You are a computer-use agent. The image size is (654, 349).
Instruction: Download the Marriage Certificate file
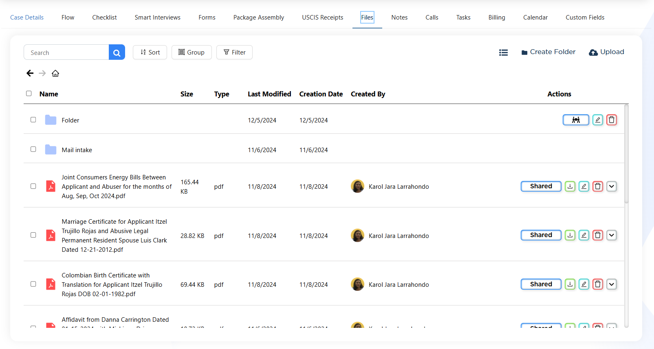click(570, 235)
